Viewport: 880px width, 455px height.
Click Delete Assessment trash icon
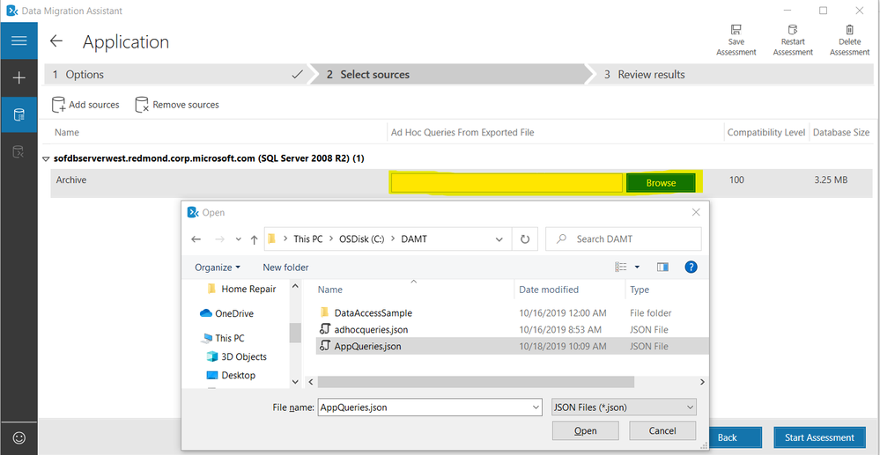[849, 40]
